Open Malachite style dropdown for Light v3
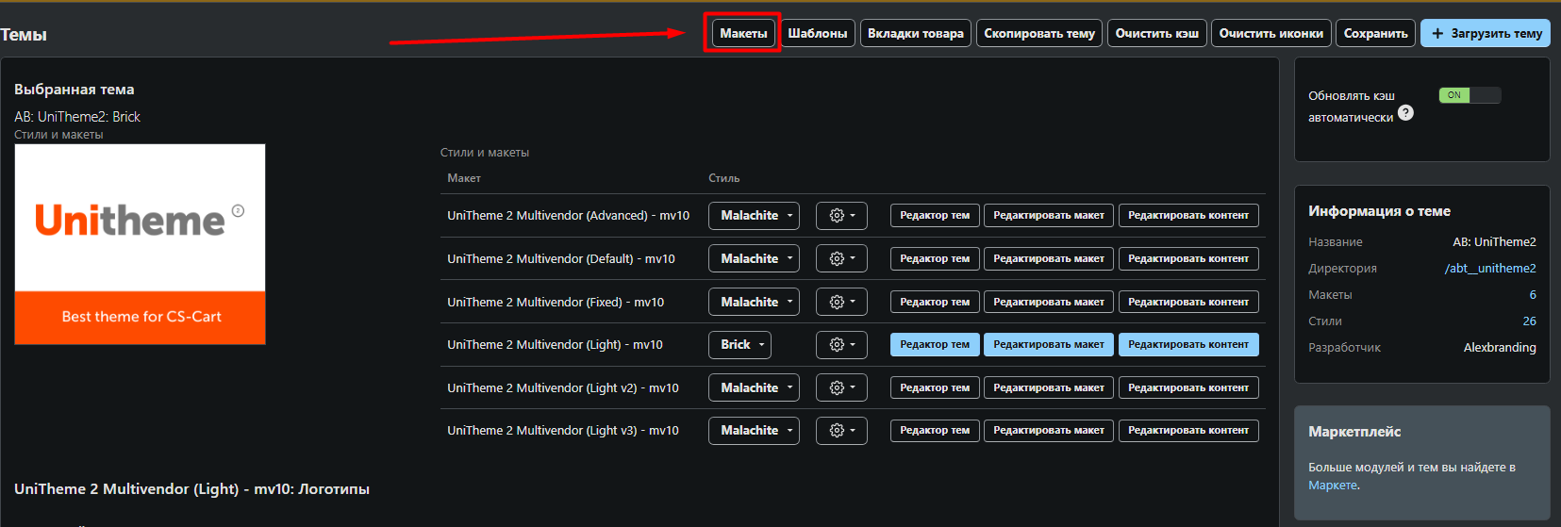The width and height of the screenshot is (1561, 527). 754,431
